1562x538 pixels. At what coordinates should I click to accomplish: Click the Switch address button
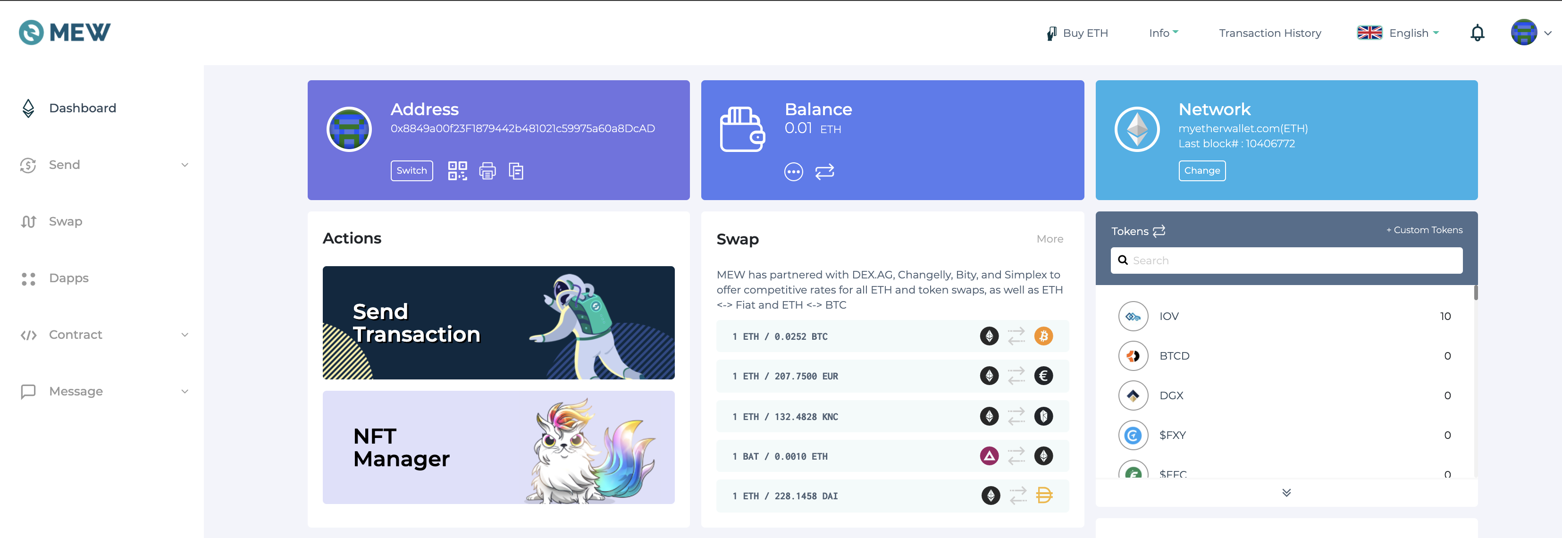[x=411, y=171]
